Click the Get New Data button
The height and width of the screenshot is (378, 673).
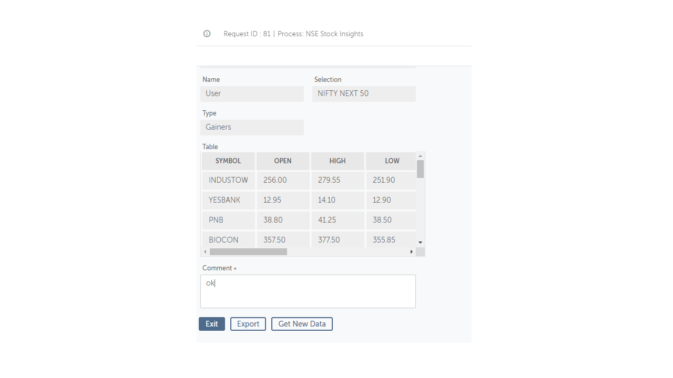coord(302,324)
